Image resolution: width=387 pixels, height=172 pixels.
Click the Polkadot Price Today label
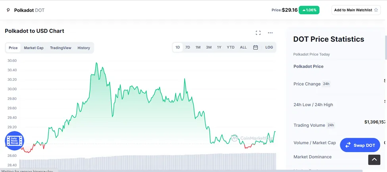pos(312,54)
